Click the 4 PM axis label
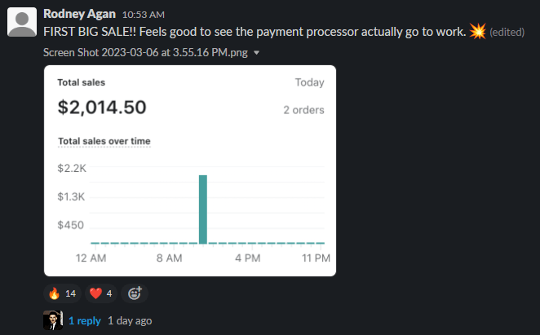The height and width of the screenshot is (335, 540). pyautogui.click(x=248, y=258)
